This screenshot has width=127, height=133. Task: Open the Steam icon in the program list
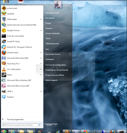tap(4, 75)
